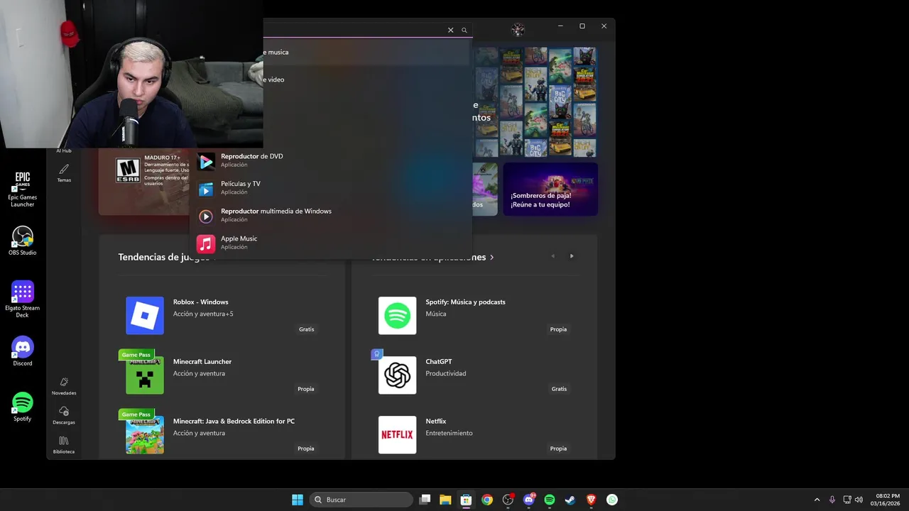Open Steam from the taskbar

coord(570,500)
